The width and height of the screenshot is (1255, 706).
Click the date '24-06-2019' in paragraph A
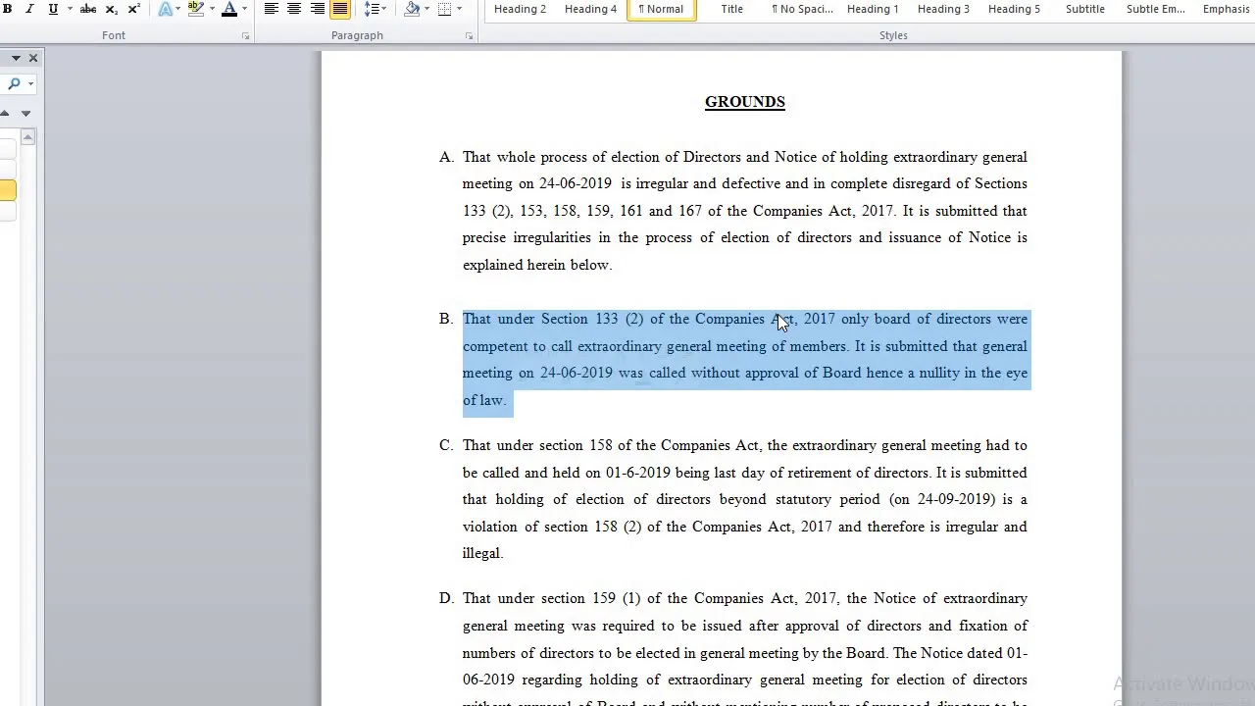click(x=575, y=183)
